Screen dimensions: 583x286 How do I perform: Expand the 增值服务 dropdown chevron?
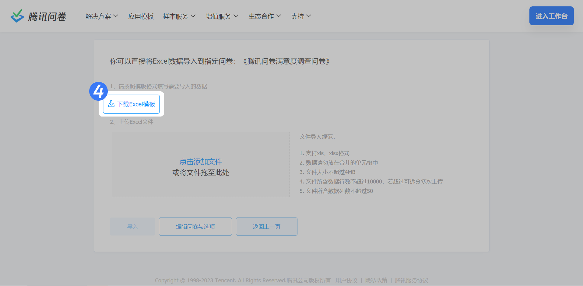pyautogui.click(x=236, y=16)
